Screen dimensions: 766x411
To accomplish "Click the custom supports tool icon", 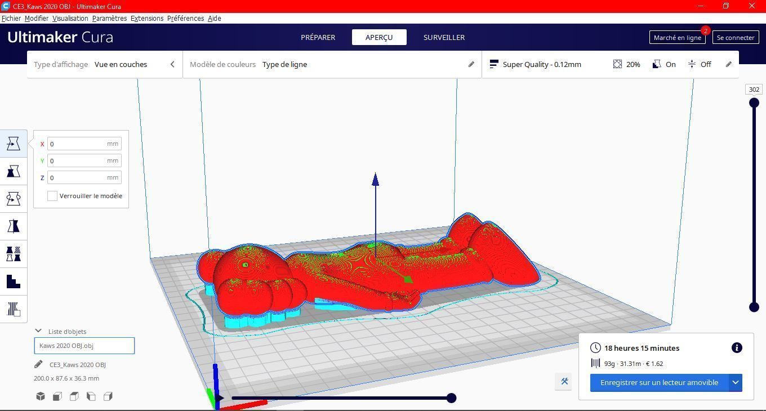I will [x=14, y=309].
